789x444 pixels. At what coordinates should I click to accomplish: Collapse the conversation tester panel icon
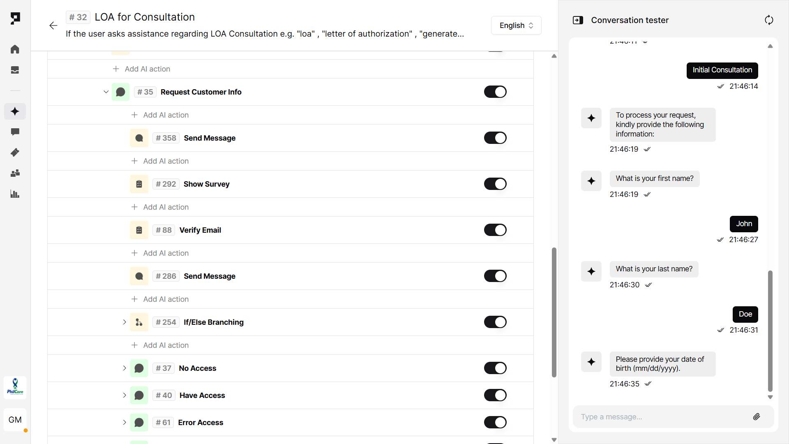[x=578, y=20]
